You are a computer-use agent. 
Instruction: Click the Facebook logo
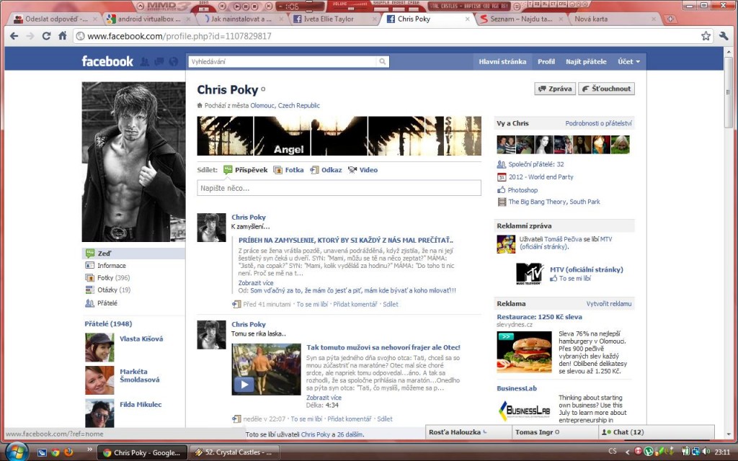(107, 61)
